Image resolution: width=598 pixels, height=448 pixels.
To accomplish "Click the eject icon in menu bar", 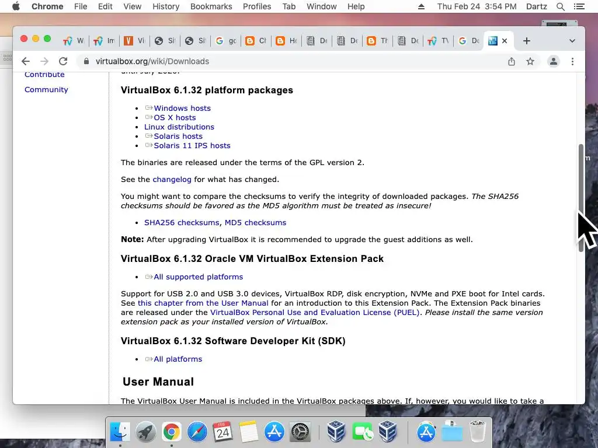I will 421,6.
